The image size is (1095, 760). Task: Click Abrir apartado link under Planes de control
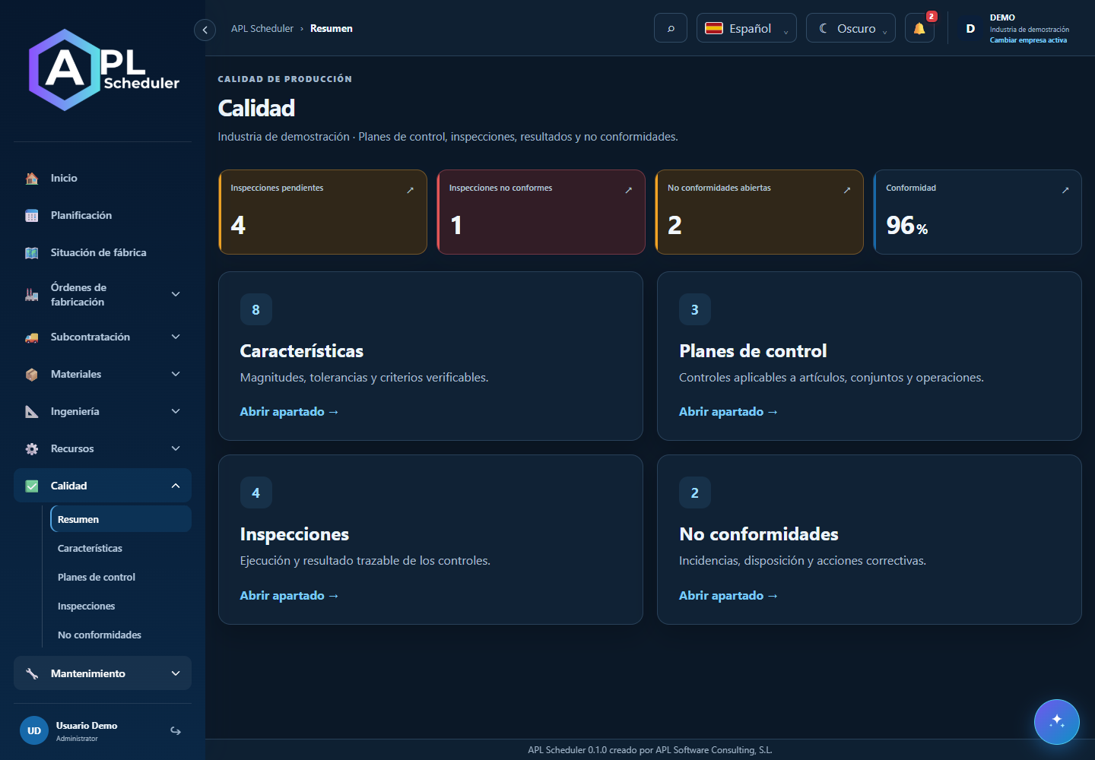(x=728, y=411)
